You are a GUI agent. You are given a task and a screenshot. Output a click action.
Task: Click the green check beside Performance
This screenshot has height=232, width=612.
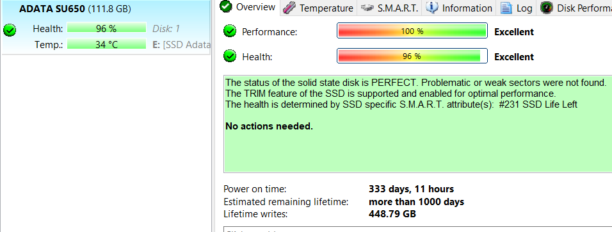click(x=230, y=31)
